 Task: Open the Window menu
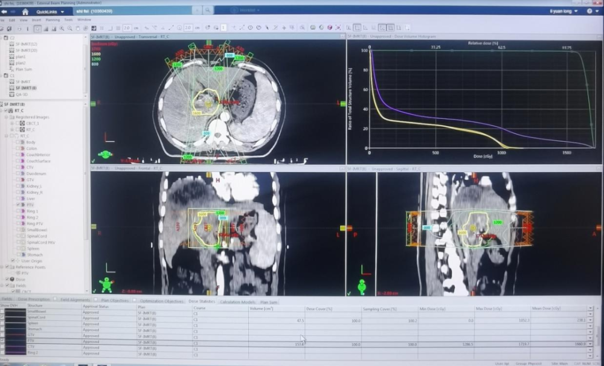84,20
